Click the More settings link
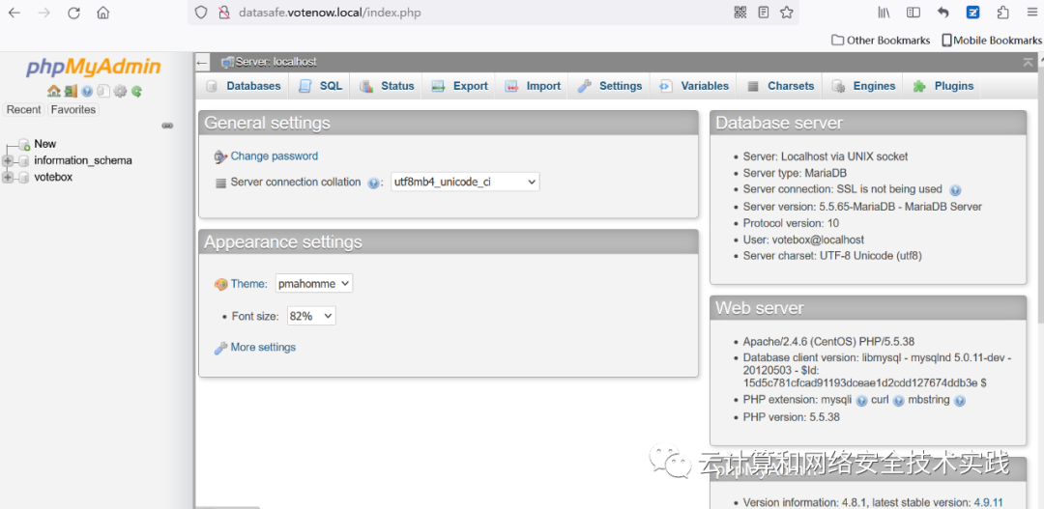The height and width of the screenshot is (509, 1044). point(263,348)
